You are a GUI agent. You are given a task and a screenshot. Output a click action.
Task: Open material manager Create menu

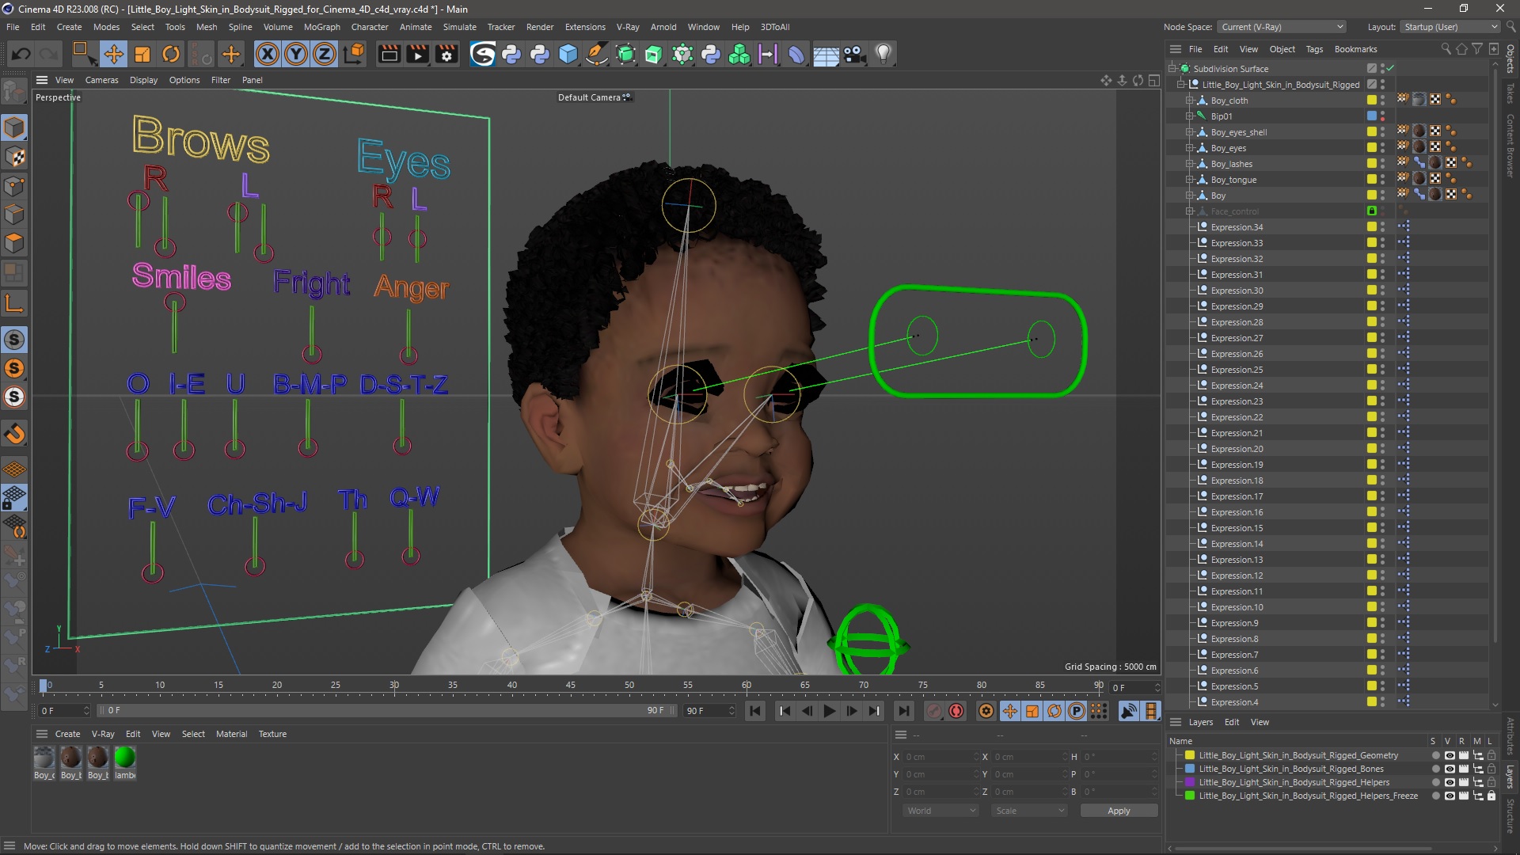tap(67, 734)
